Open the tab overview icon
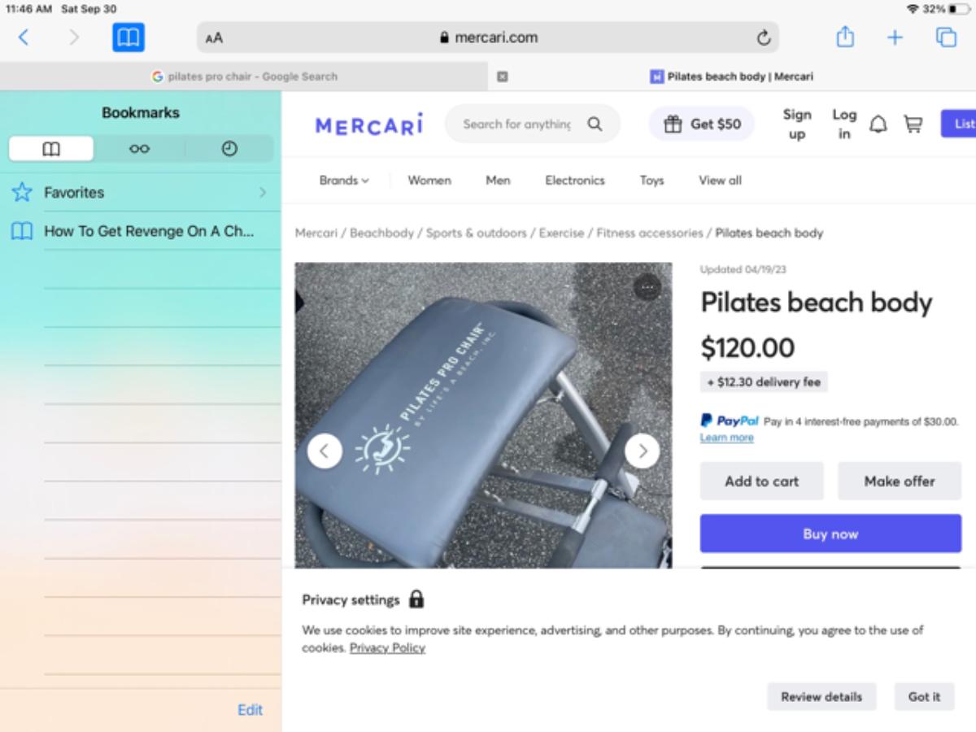The width and height of the screenshot is (976, 732). click(x=946, y=37)
